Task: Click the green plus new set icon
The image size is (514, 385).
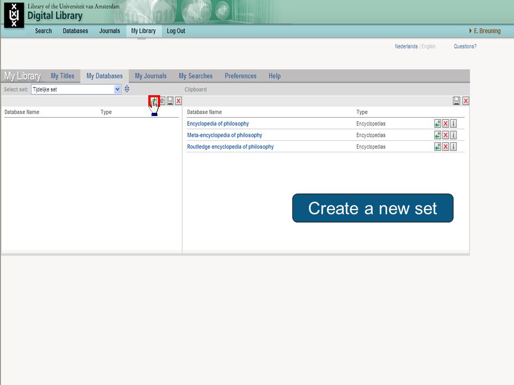Action: (x=154, y=101)
